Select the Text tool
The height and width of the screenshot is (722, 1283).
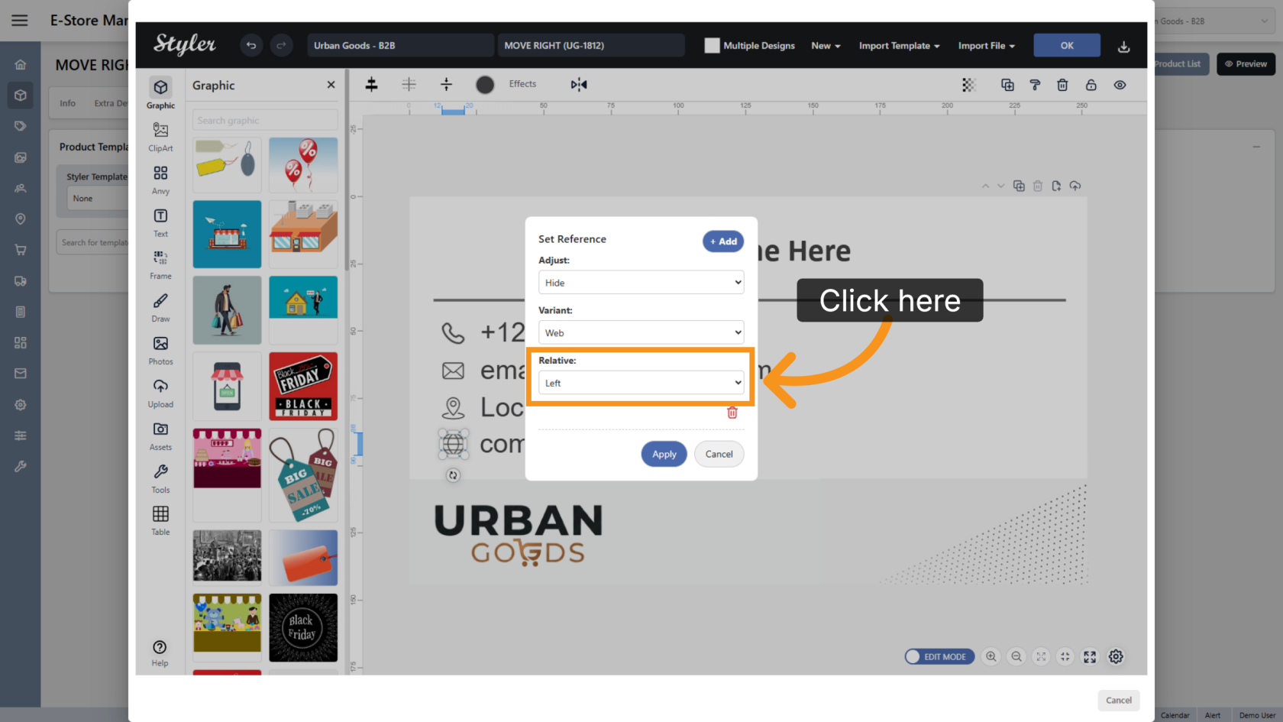[160, 222]
